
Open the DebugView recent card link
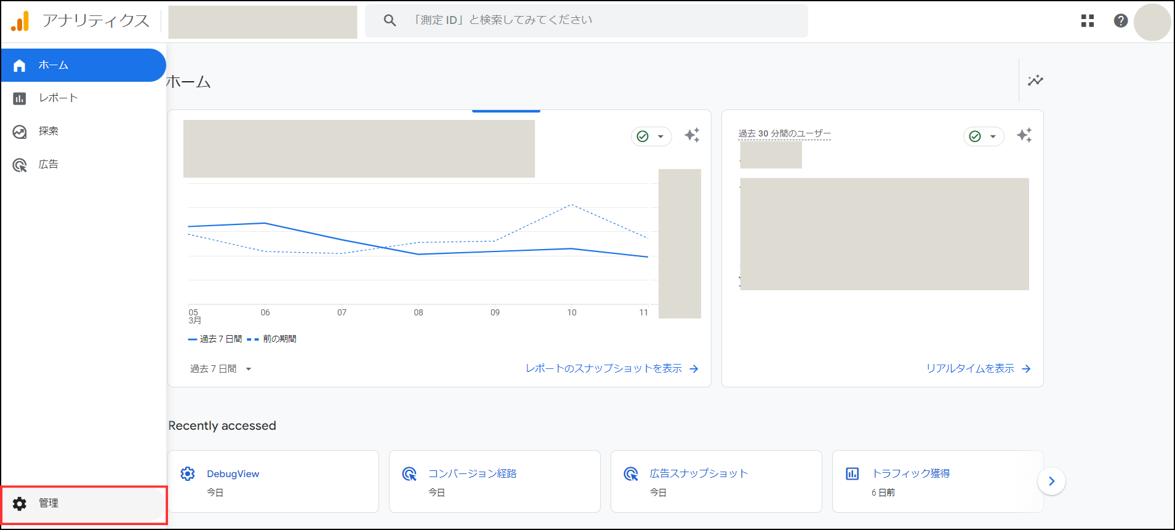click(x=233, y=474)
